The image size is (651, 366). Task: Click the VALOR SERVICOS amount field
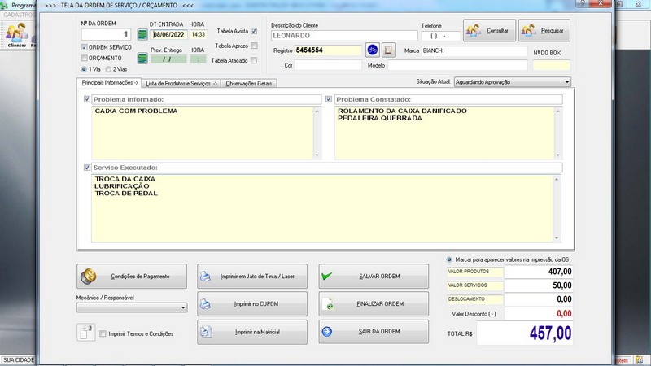pos(539,285)
